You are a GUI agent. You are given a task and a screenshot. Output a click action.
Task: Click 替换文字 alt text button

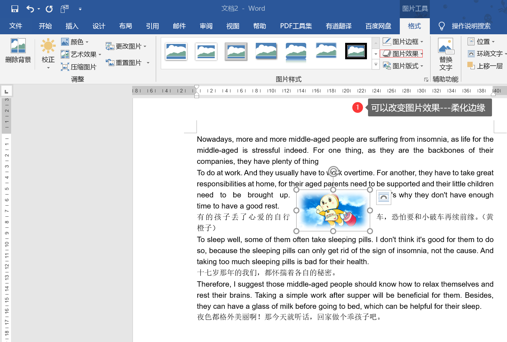point(446,54)
